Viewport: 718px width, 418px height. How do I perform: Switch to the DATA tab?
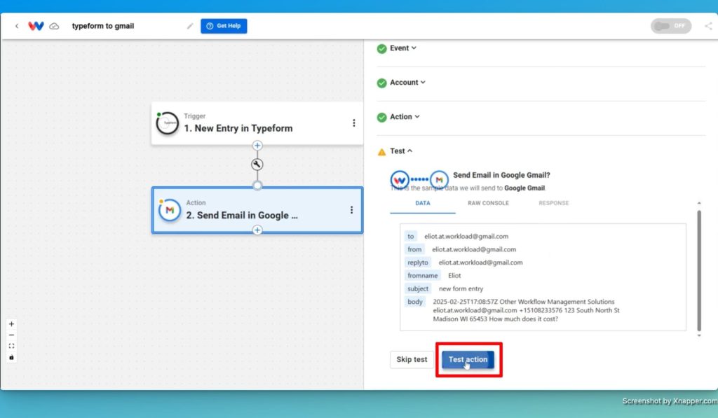click(x=423, y=203)
